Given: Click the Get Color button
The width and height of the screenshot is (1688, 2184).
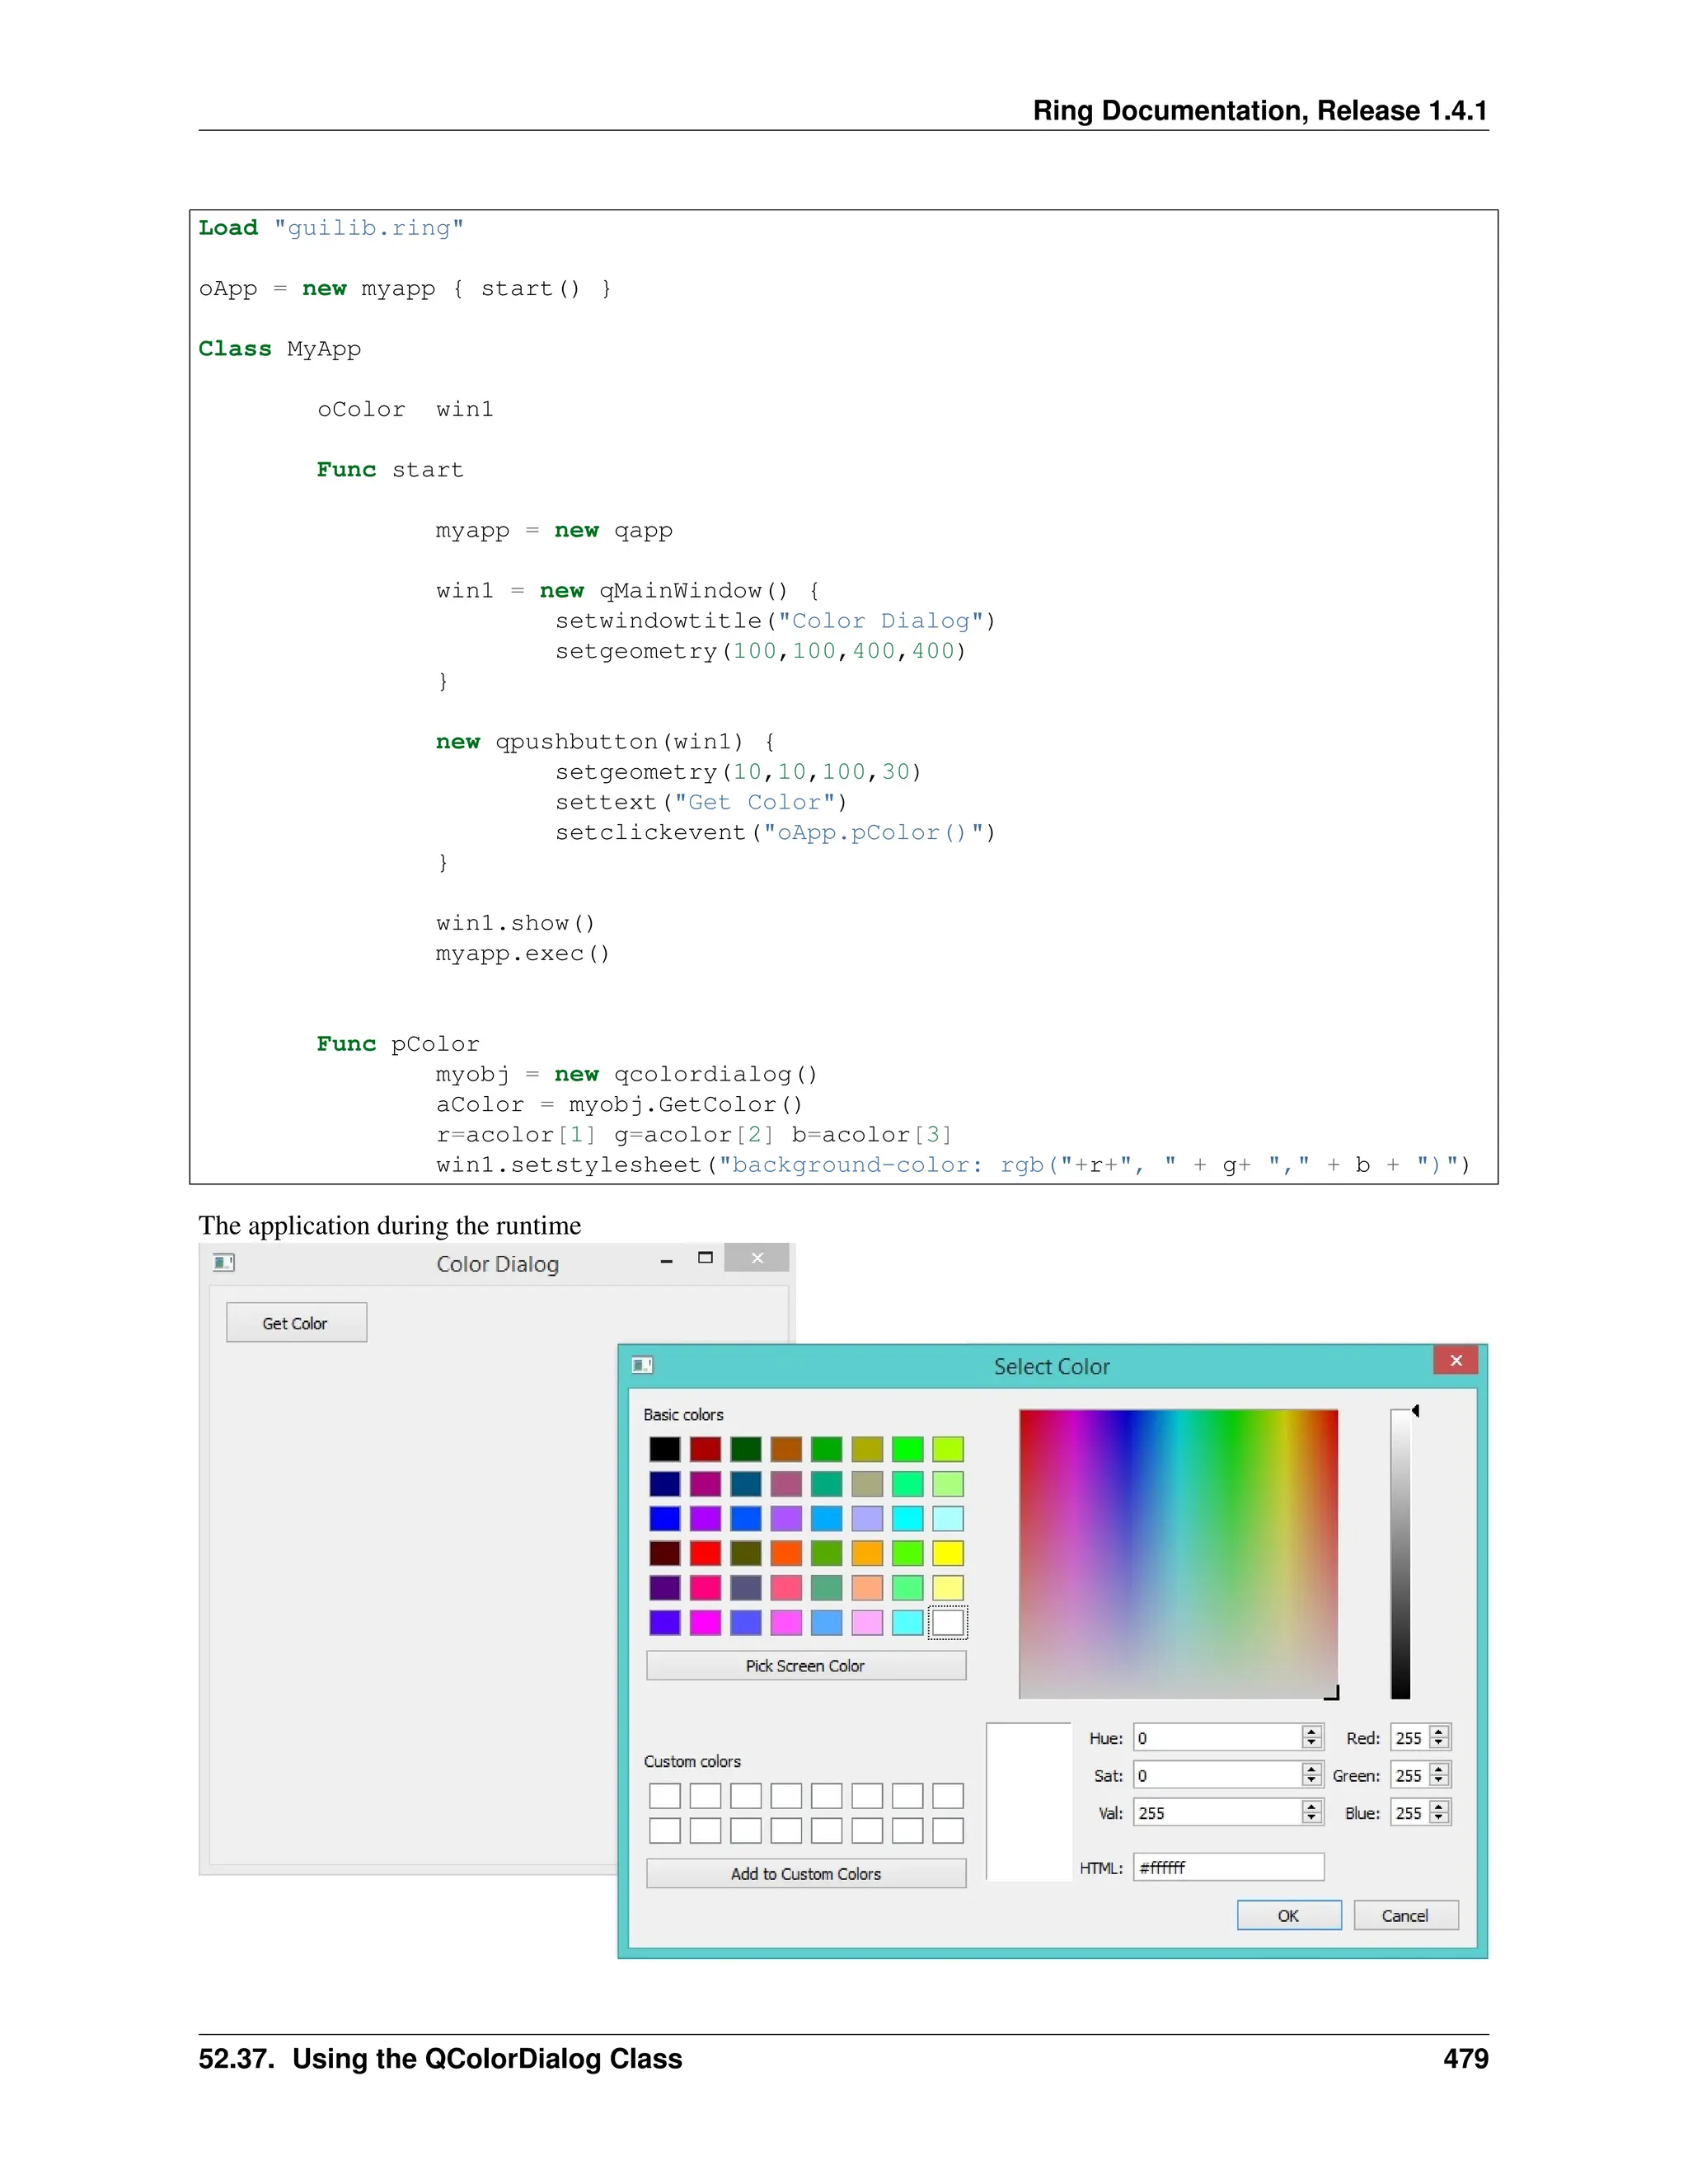Looking at the screenshot, I should click(x=296, y=1322).
